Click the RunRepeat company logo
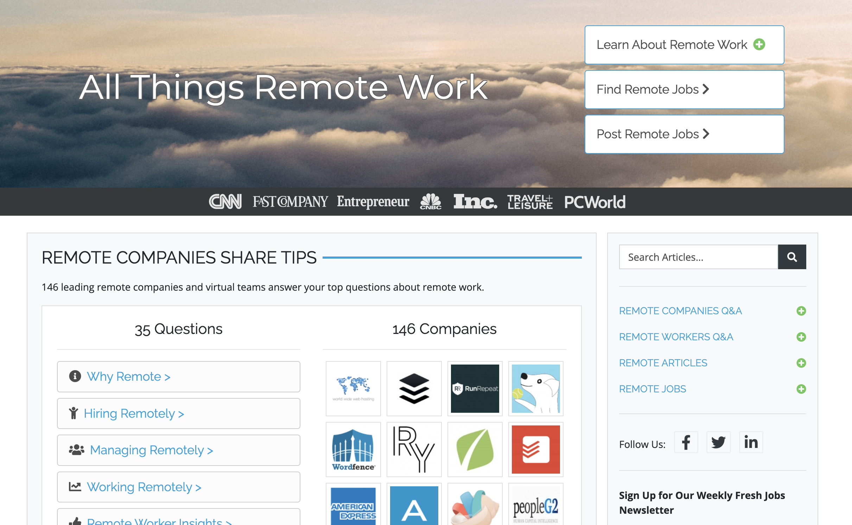Screen dimensions: 852x525 (x=475, y=388)
